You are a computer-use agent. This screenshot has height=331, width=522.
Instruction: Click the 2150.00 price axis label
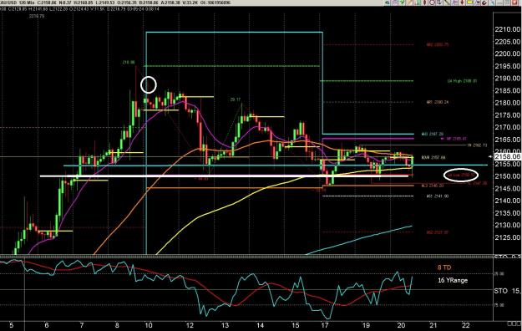[508, 176]
